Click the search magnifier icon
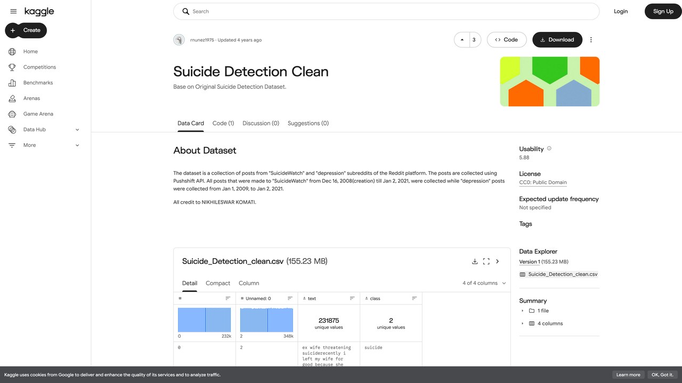This screenshot has height=383, width=682. 185,11
